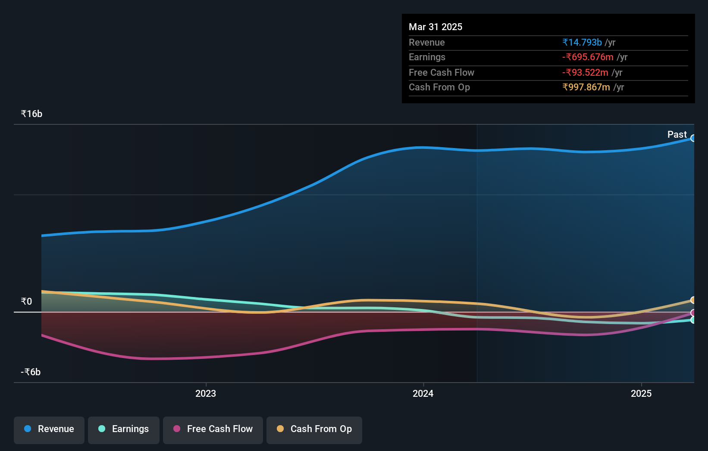This screenshot has height=451, width=708.
Task: Click the Cash From Op tooltip row label
Action: pyautogui.click(x=439, y=87)
